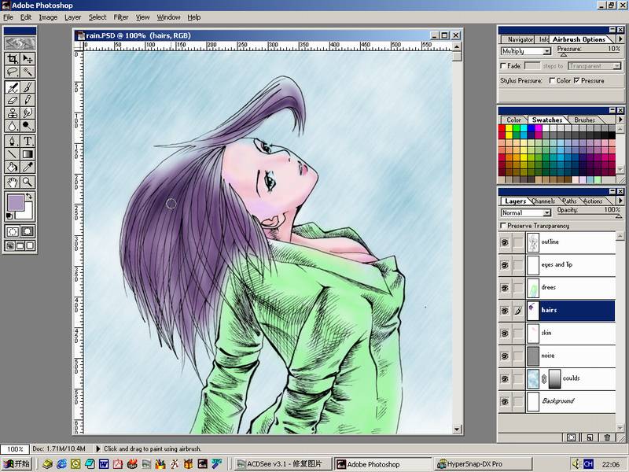The width and height of the screenshot is (629, 472).
Task: Switch to HyperSnap-DX Pro in taskbar
Action: [x=484, y=464]
